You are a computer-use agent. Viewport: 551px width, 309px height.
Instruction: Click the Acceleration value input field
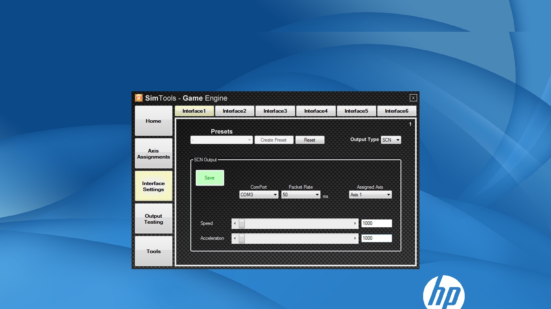pos(377,238)
